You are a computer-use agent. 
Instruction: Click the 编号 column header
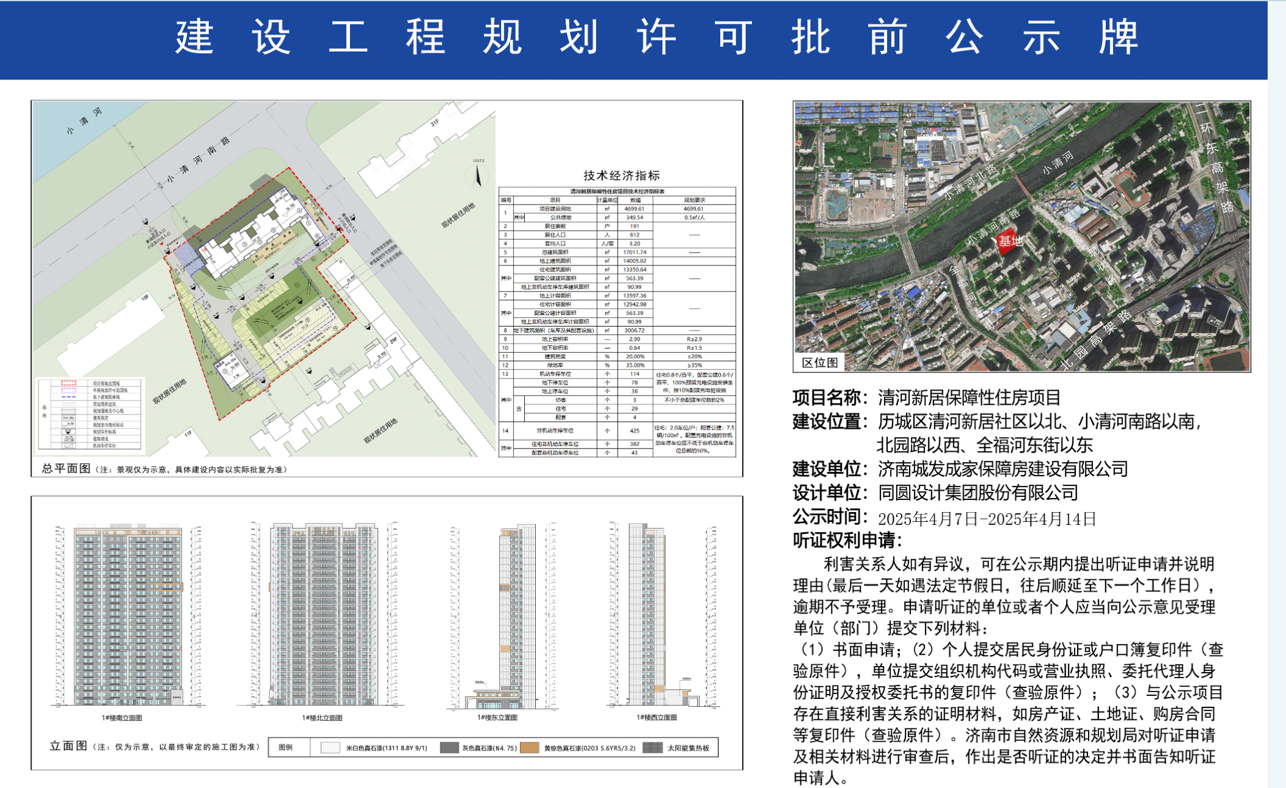coord(506,200)
